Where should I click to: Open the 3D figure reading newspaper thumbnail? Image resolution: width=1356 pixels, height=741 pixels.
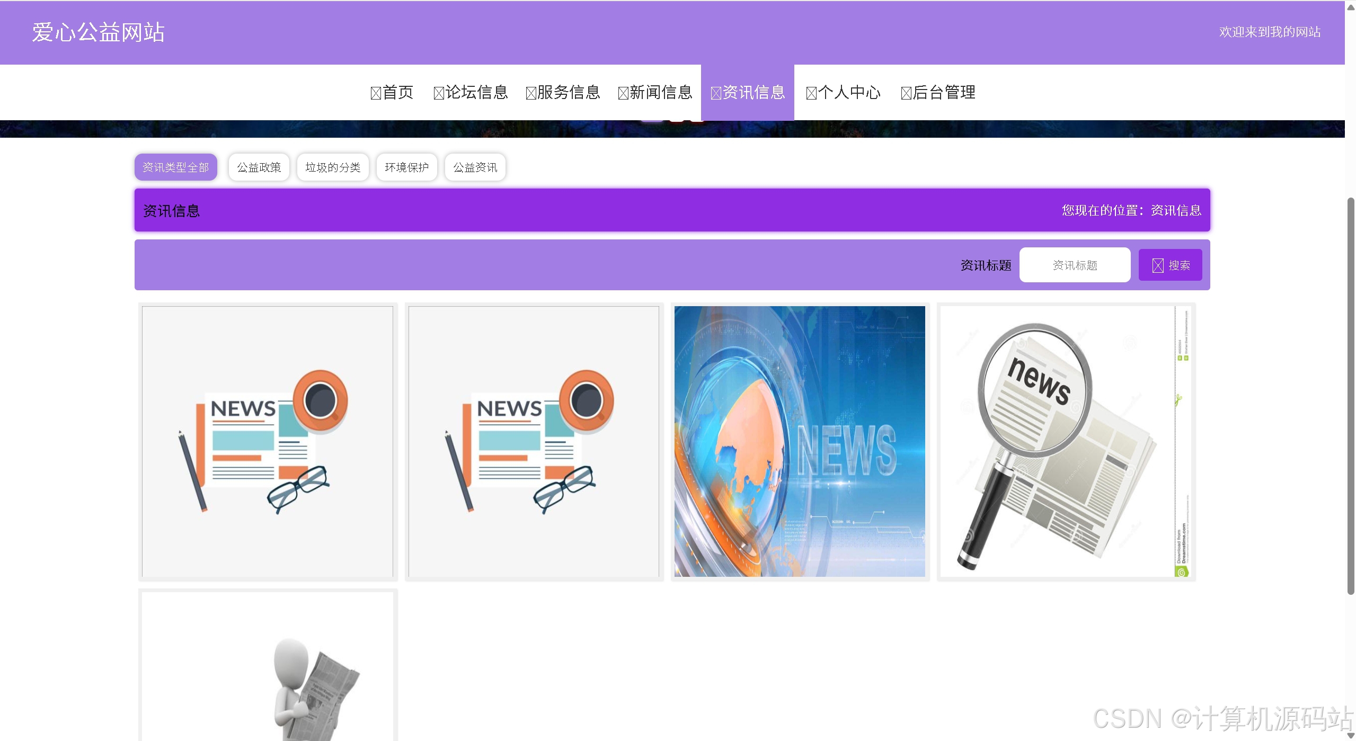click(x=268, y=667)
